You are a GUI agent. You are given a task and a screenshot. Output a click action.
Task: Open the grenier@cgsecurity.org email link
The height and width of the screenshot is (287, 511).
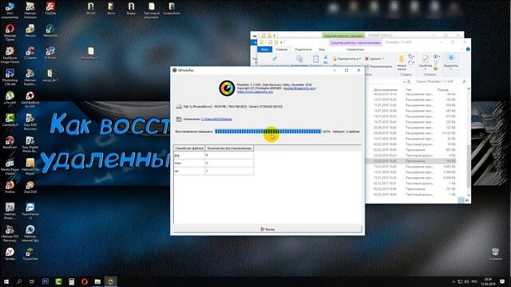pyautogui.click(x=300, y=88)
